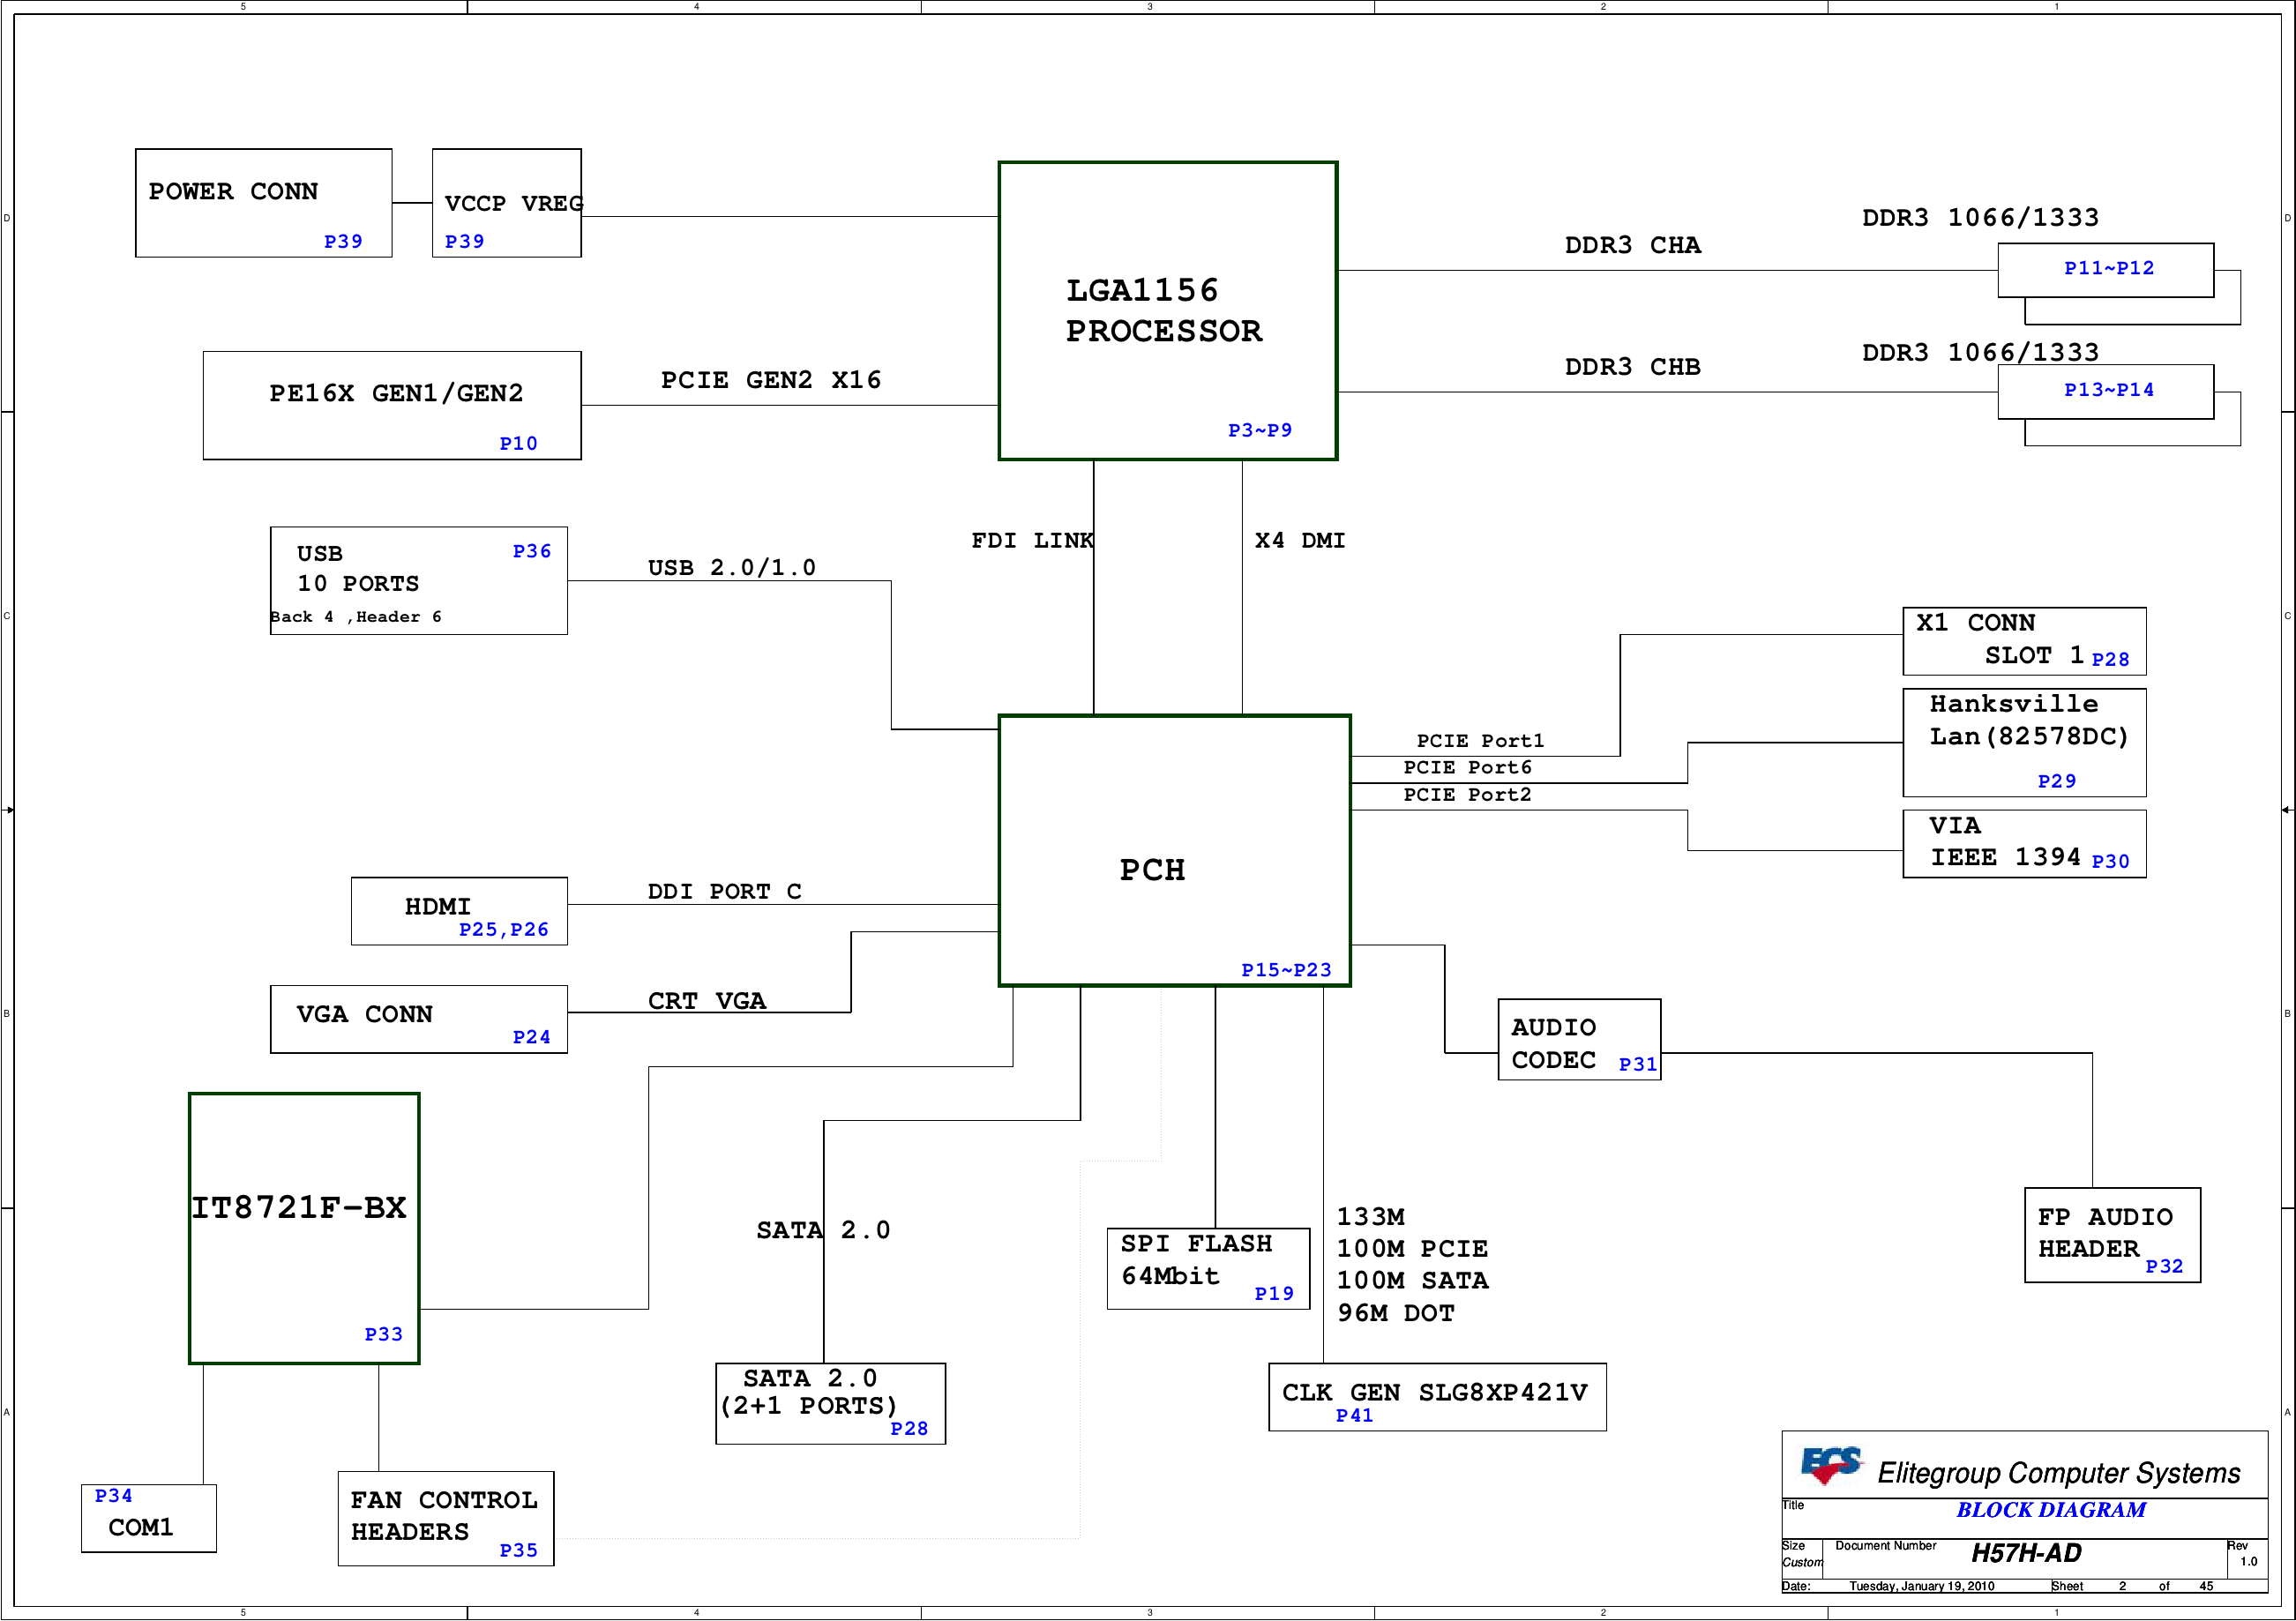The width and height of the screenshot is (2296, 1621).
Task: Click the PCIE Port6 label
Action: pyautogui.click(x=1467, y=767)
